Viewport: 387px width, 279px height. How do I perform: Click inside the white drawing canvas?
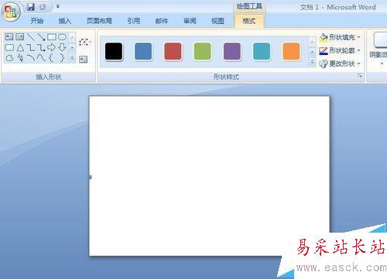(209, 175)
